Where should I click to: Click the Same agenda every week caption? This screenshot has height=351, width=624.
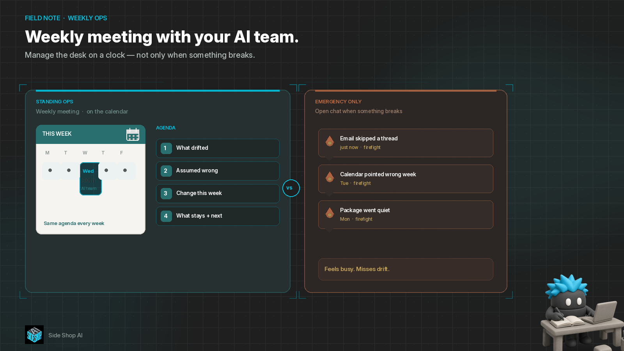click(74, 223)
